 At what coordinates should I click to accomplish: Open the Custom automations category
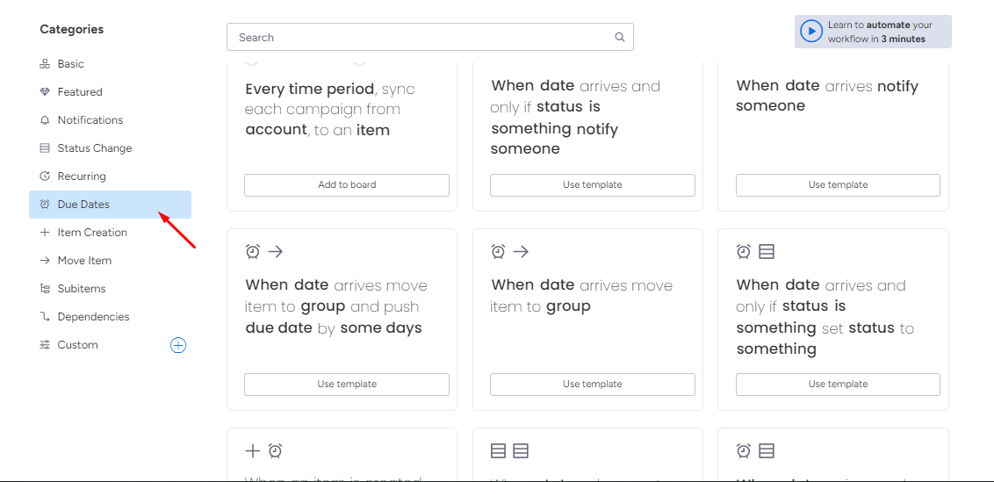[x=77, y=345]
